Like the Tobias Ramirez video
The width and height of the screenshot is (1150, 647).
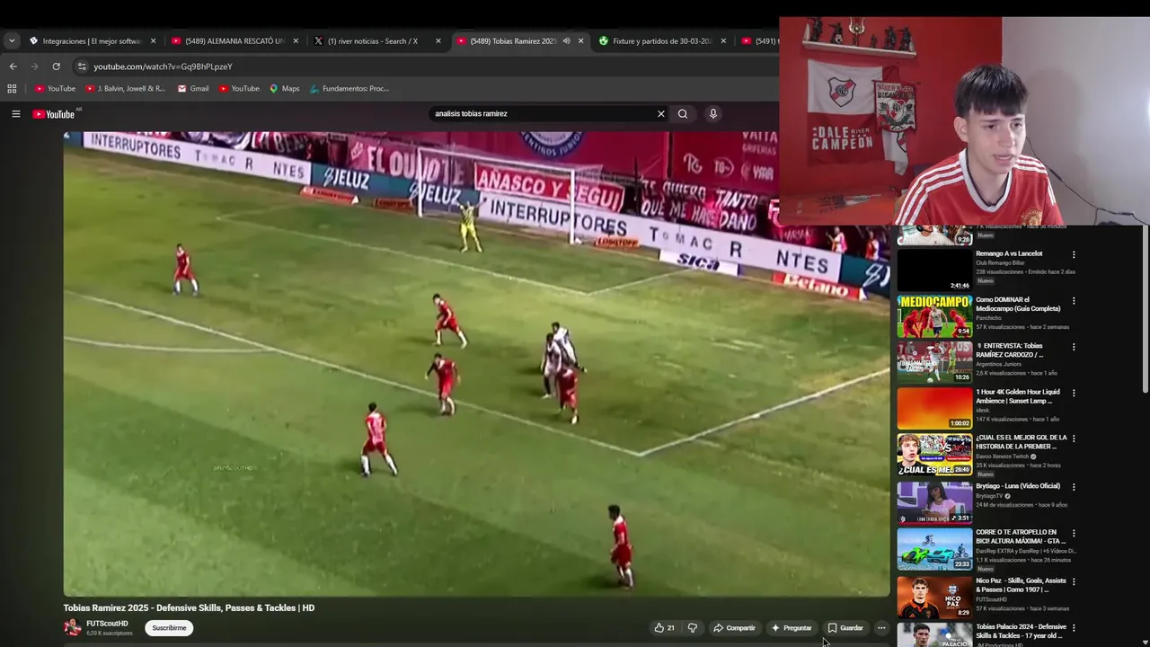point(664,628)
